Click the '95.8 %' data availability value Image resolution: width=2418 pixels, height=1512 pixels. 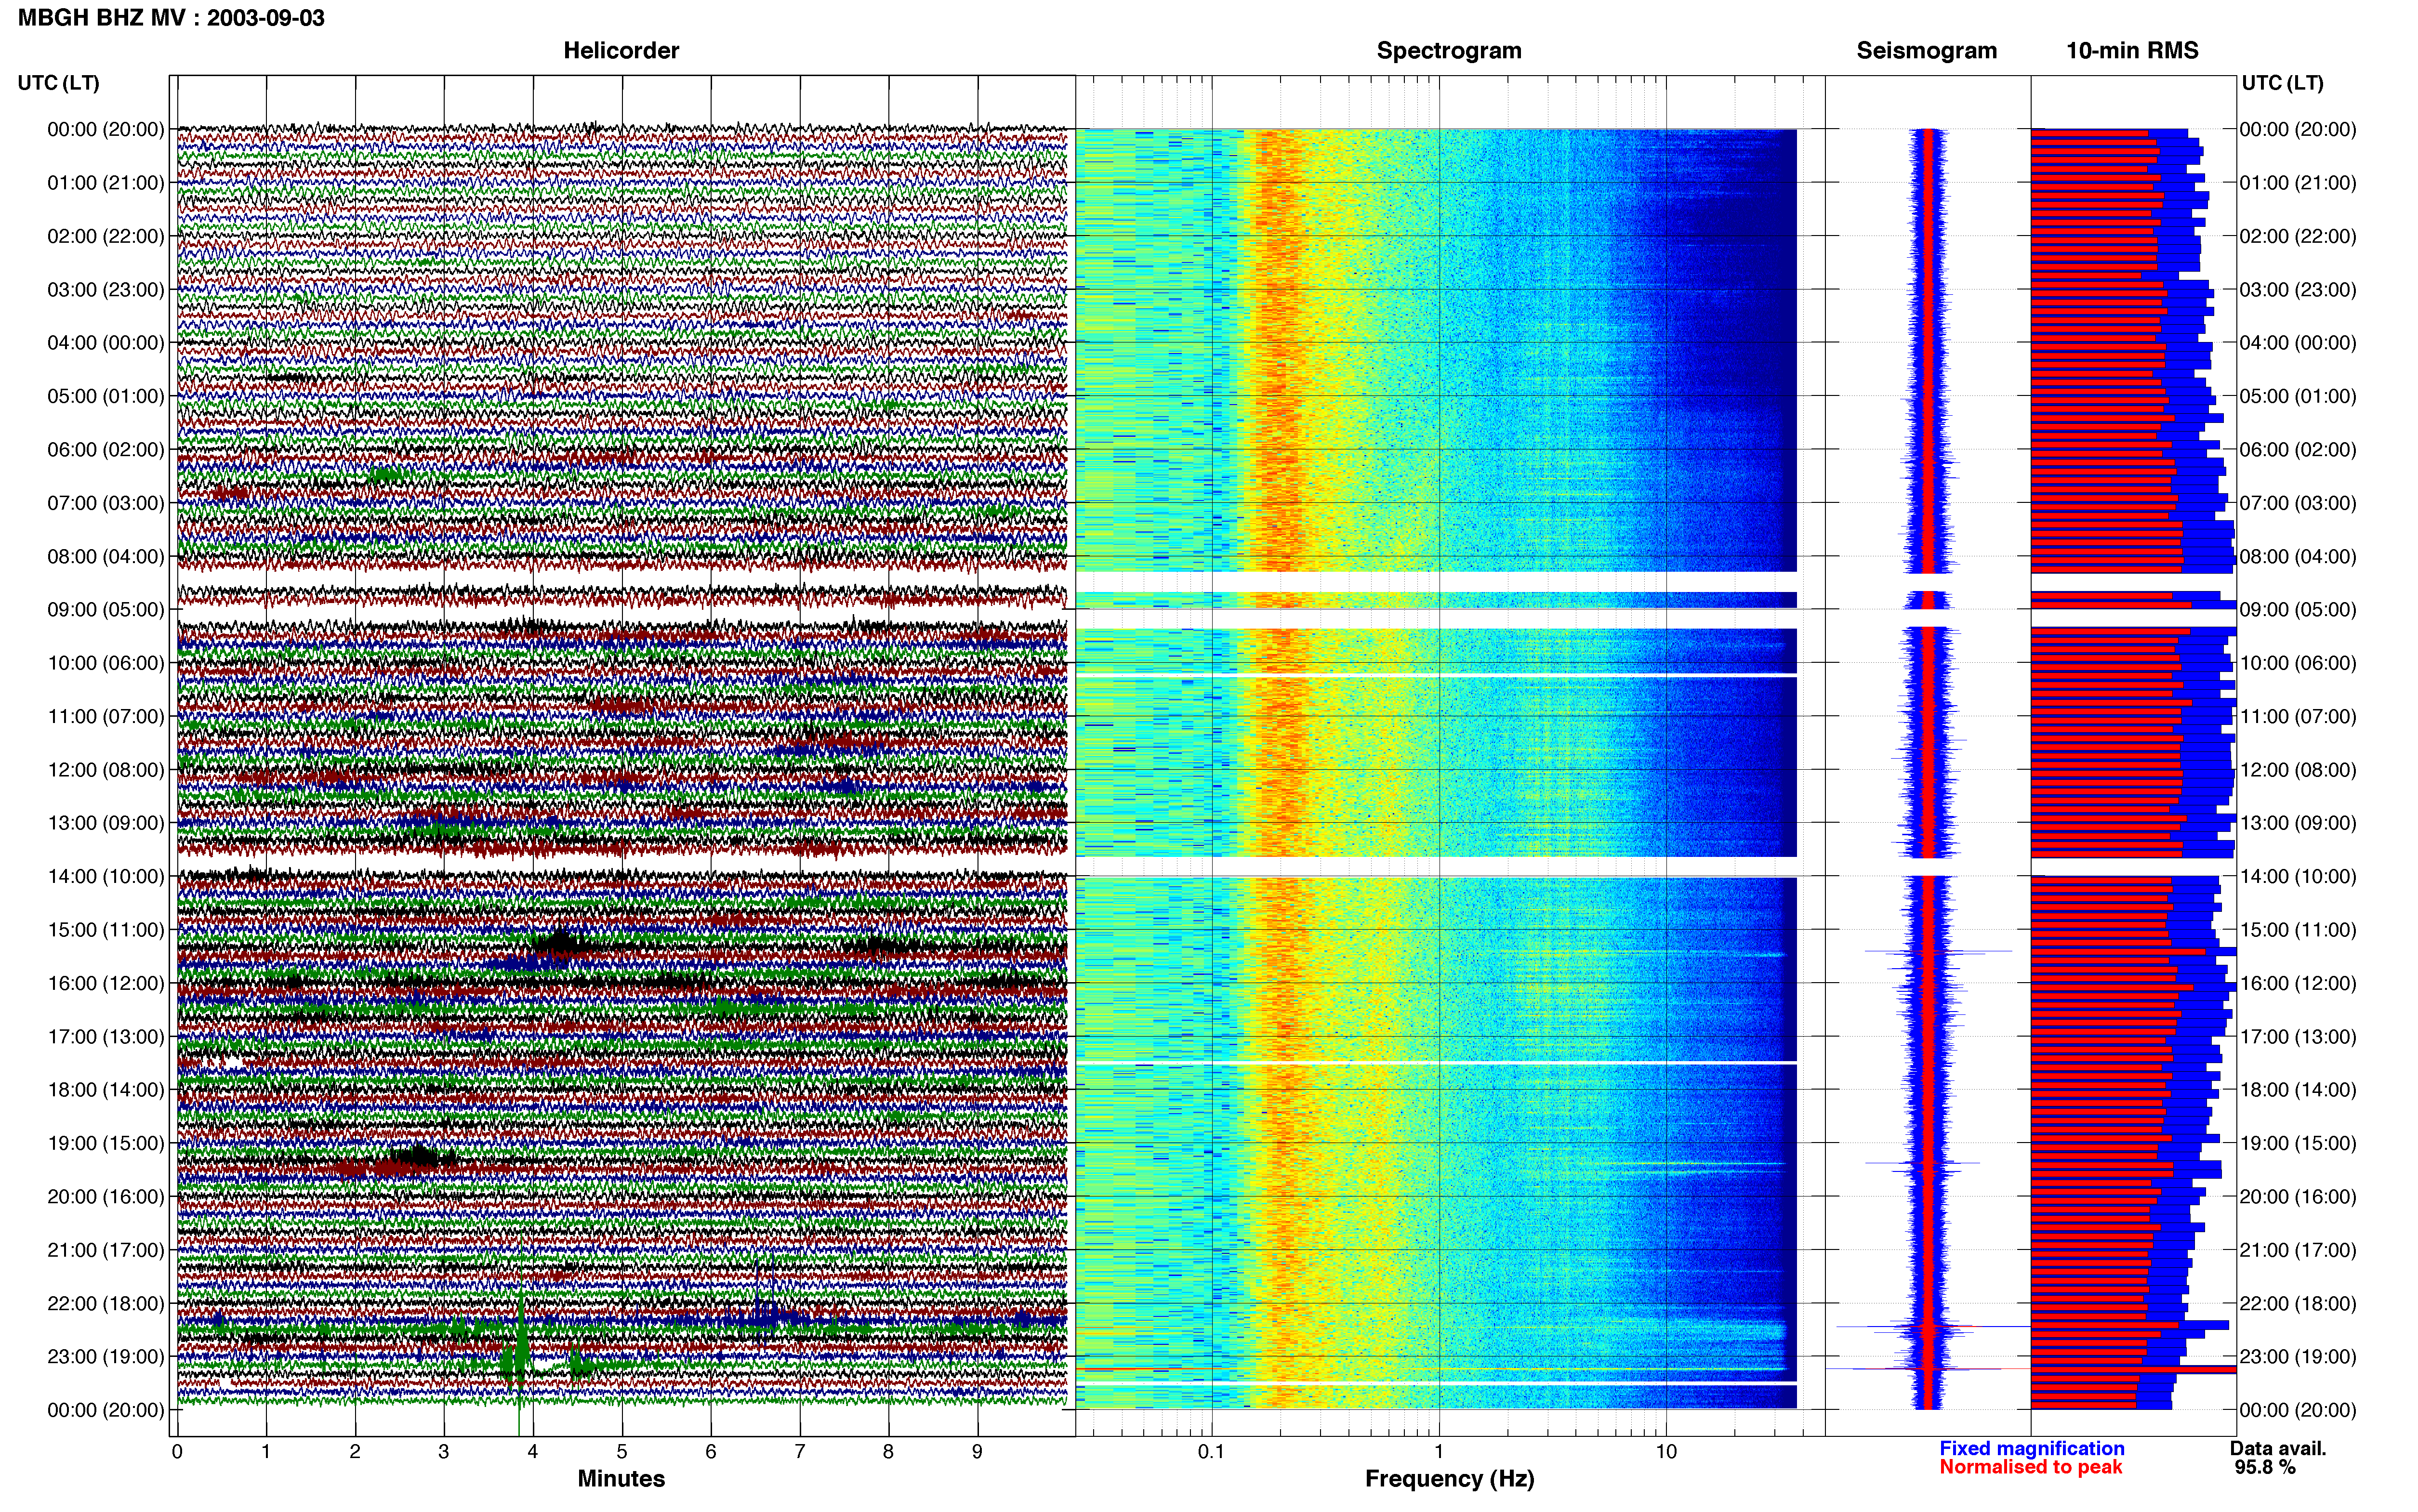click(2265, 1467)
